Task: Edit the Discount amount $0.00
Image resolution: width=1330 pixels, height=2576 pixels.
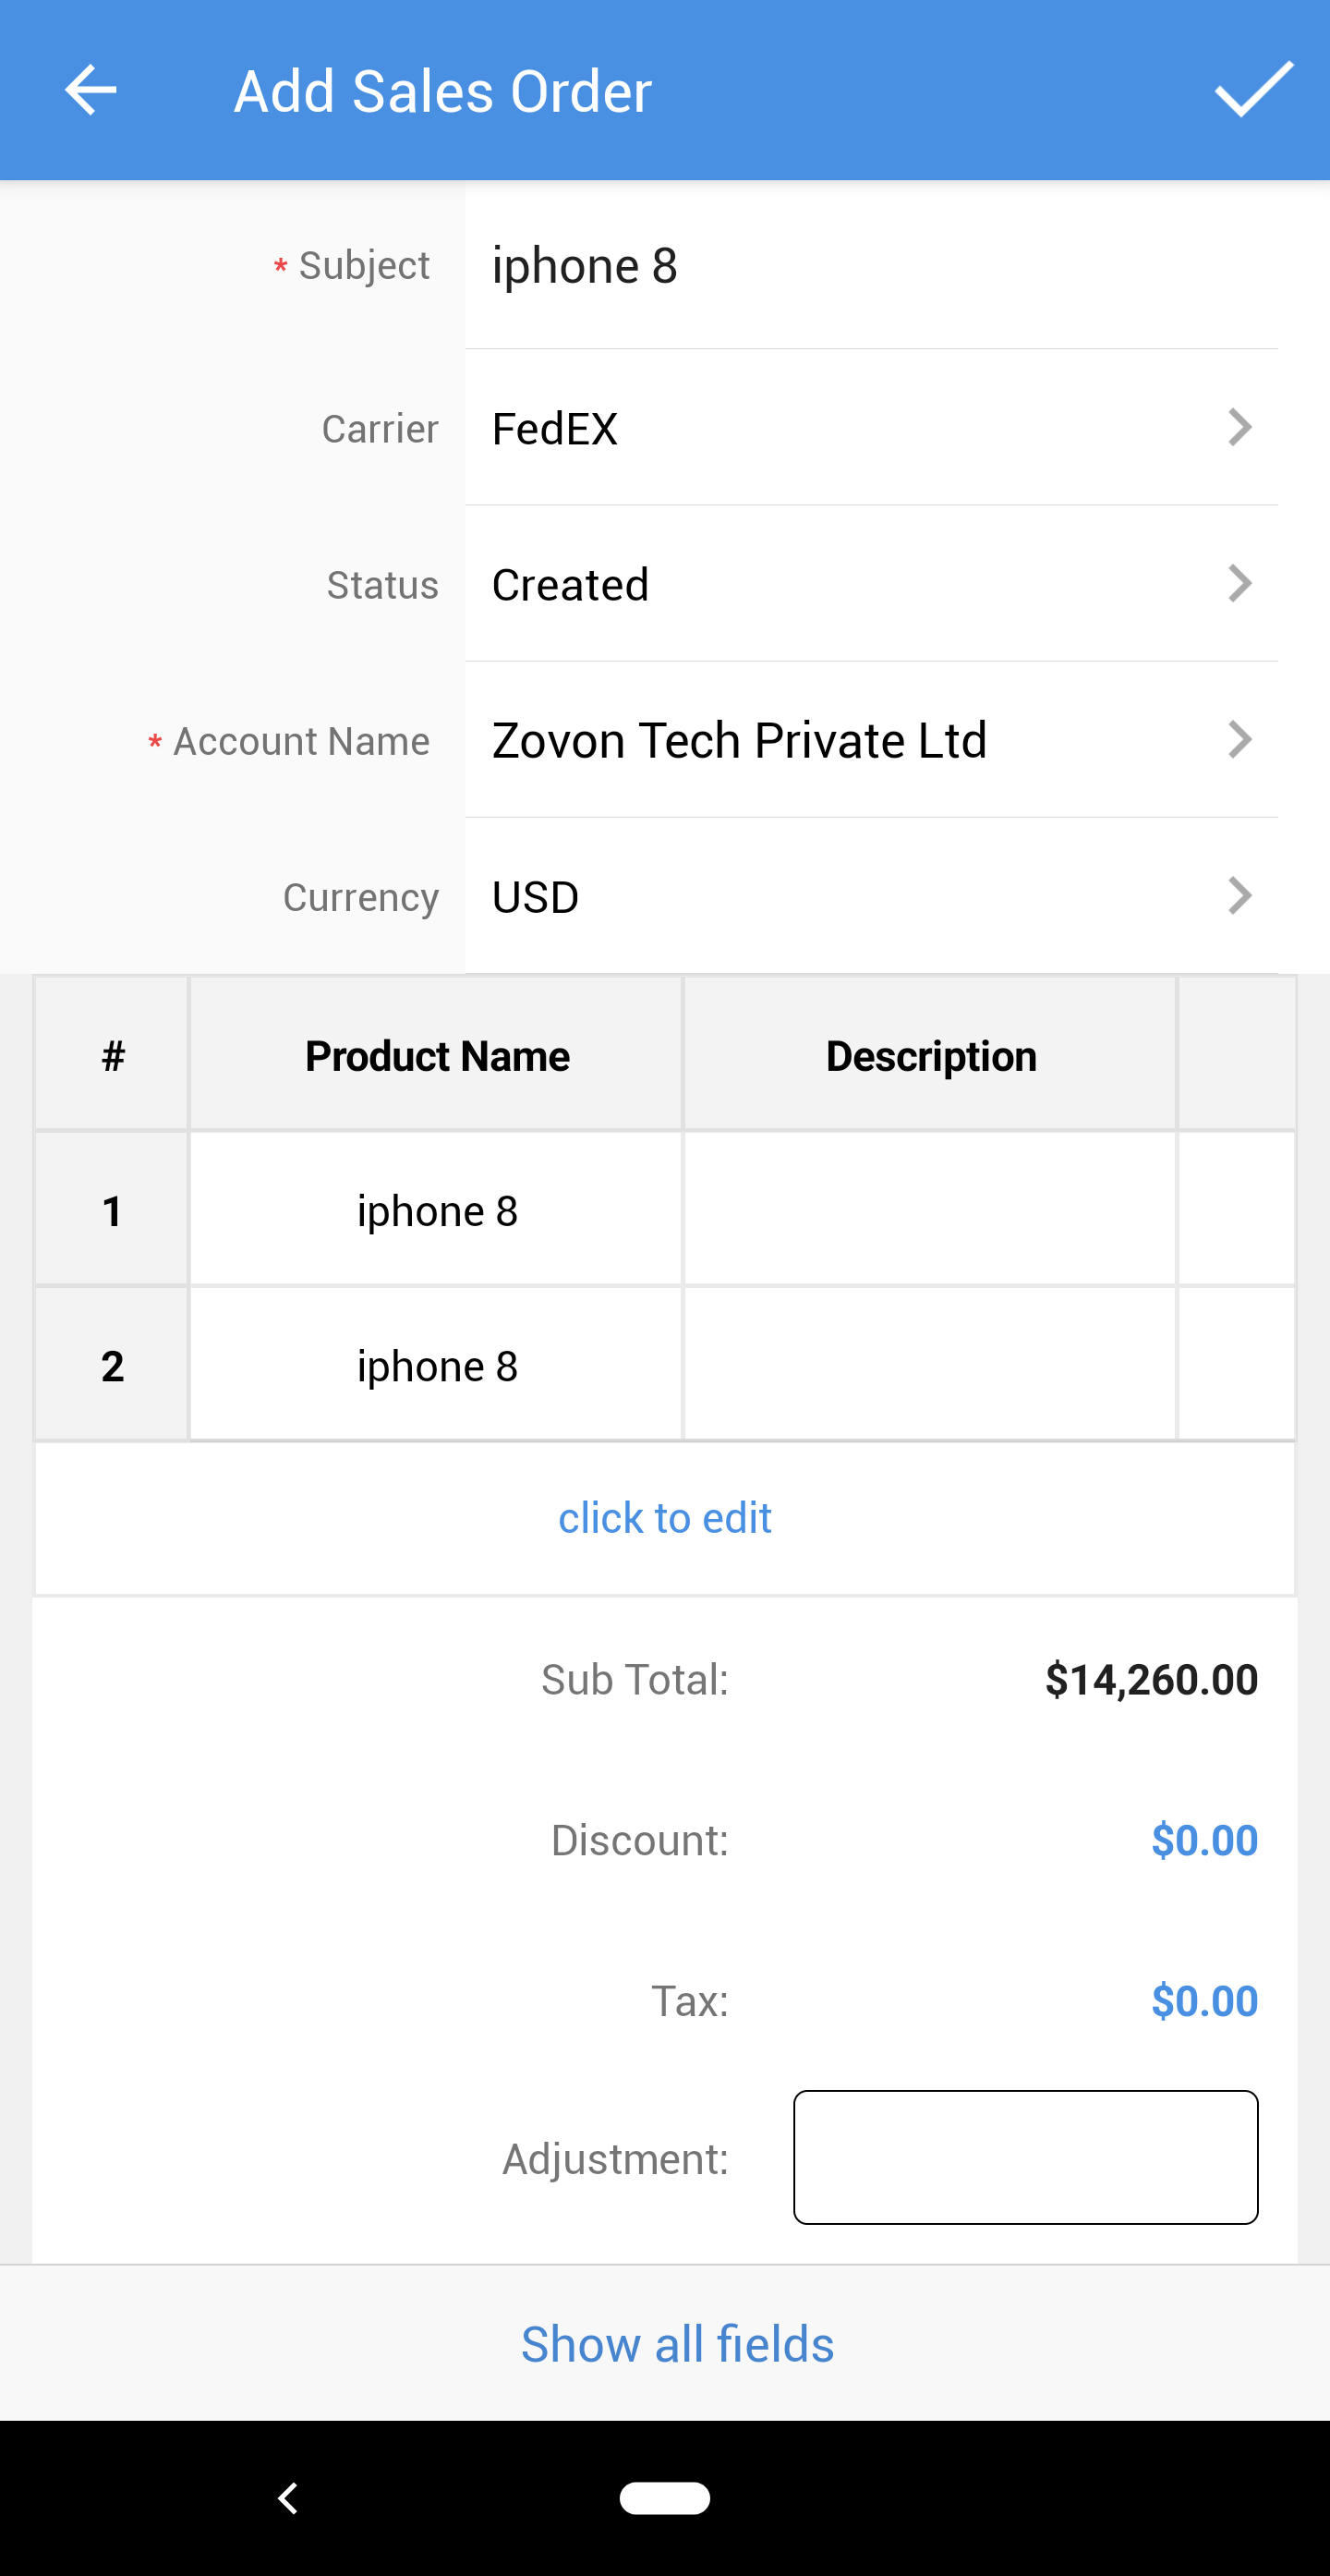Action: tap(1203, 1840)
